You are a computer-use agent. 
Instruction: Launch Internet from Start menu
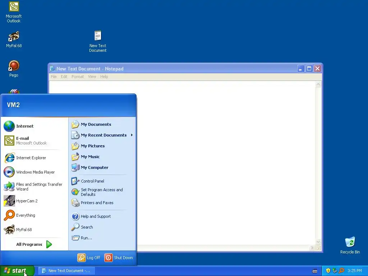click(34, 126)
